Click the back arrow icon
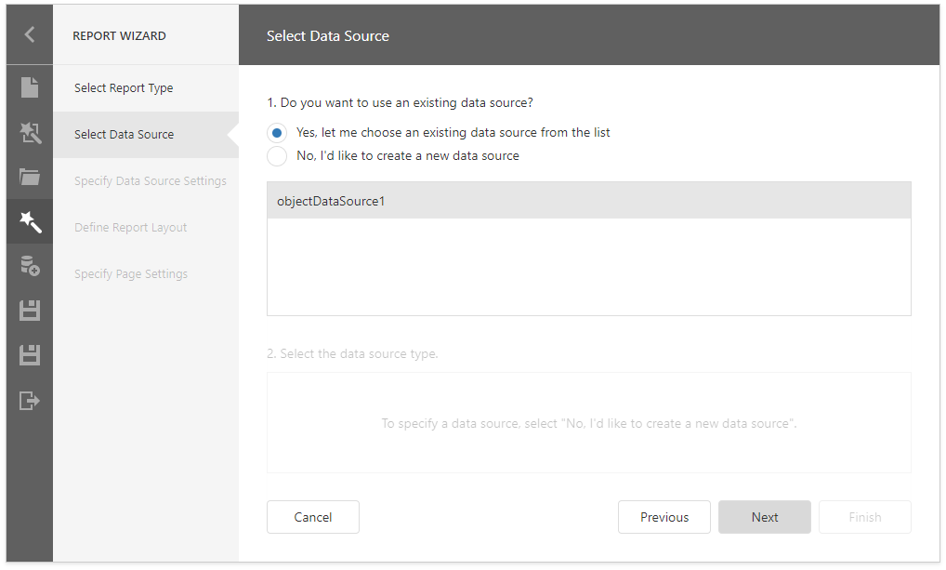The width and height of the screenshot is (946, 570). [30, 35]
